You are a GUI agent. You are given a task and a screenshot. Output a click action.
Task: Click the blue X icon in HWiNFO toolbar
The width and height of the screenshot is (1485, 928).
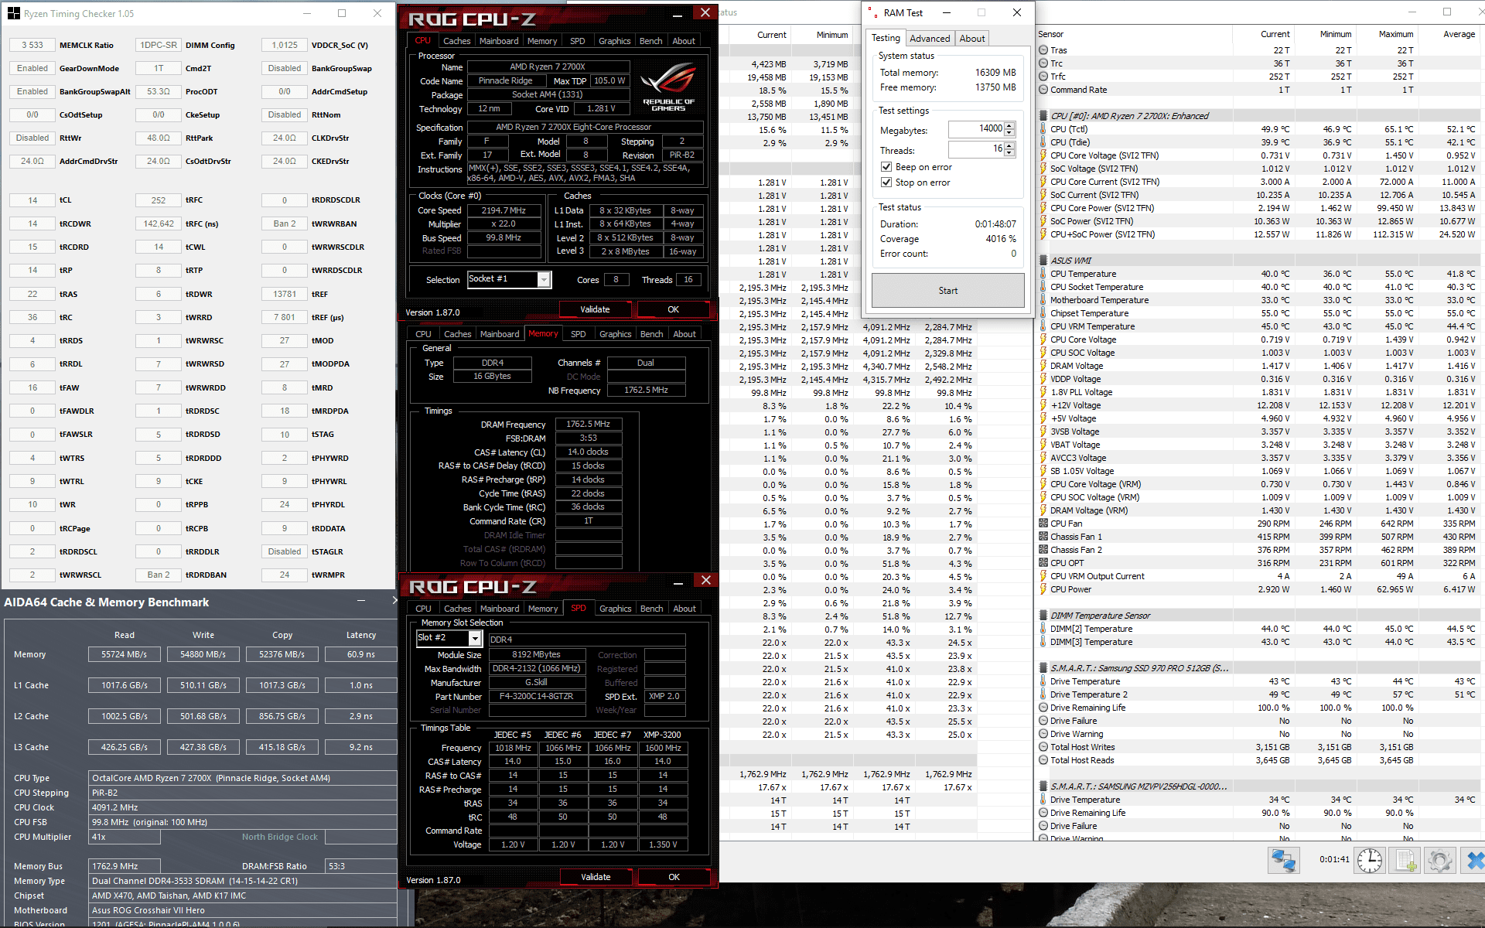(1474, 860)
